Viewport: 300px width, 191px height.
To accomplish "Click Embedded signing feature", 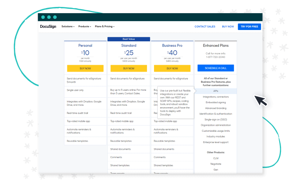I will pyautogui.click(x=215, y=102).
